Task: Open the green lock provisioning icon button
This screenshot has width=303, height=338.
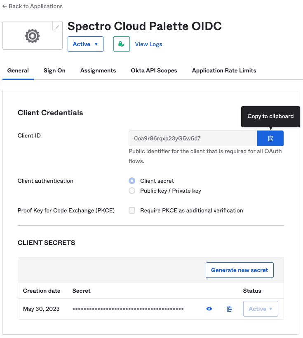Action: coord(122,44)
